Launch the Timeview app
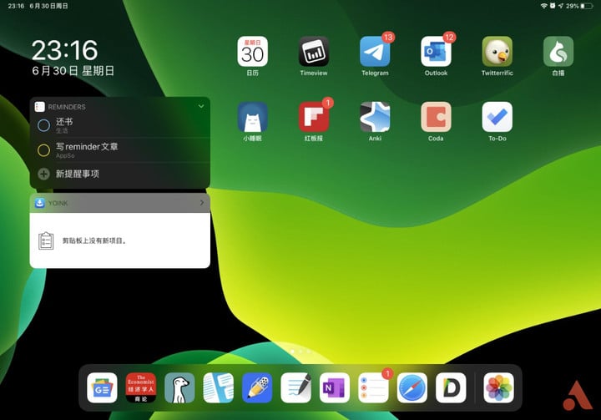 point(314,52)
